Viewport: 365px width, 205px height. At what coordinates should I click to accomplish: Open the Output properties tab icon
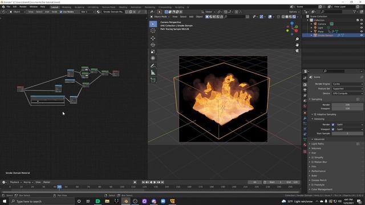coord(305,90)
